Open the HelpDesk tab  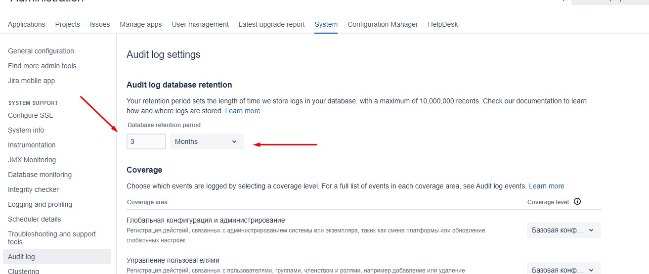click(x=443, y=24)
